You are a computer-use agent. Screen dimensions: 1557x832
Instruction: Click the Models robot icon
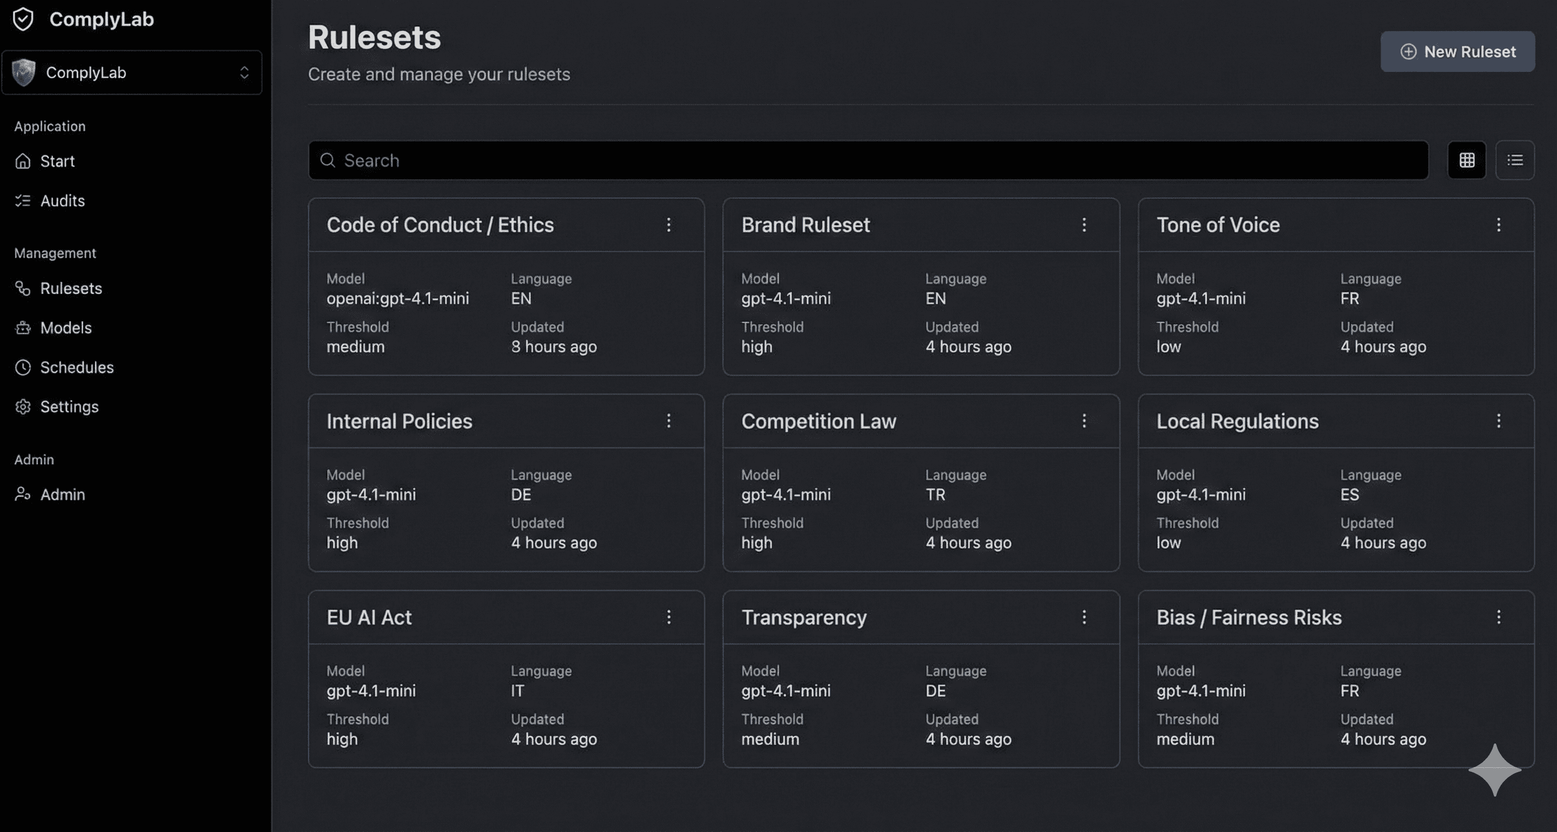tap(23, 327)
